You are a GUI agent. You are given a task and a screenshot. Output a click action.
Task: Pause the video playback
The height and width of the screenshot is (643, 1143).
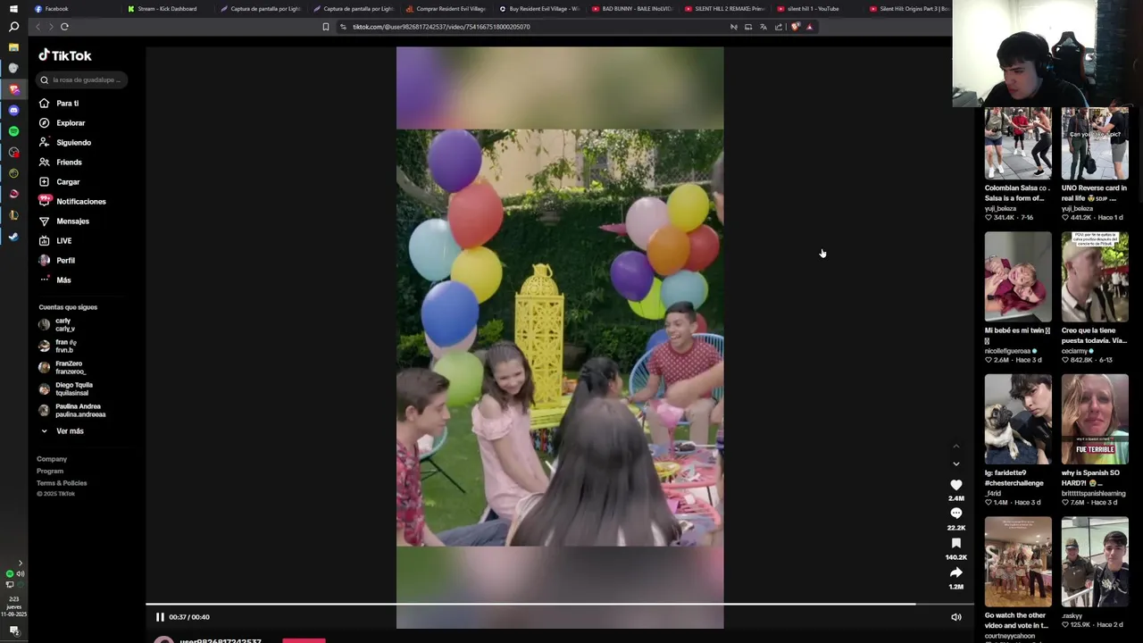pos(160,617)
